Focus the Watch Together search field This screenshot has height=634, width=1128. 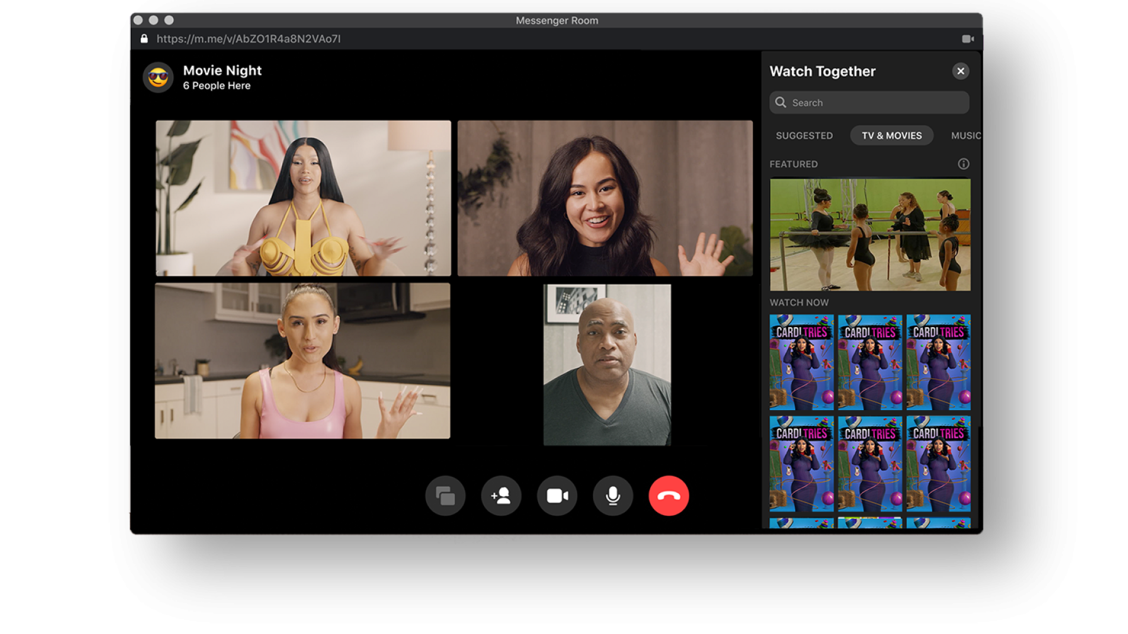click(x=875, y=103)
